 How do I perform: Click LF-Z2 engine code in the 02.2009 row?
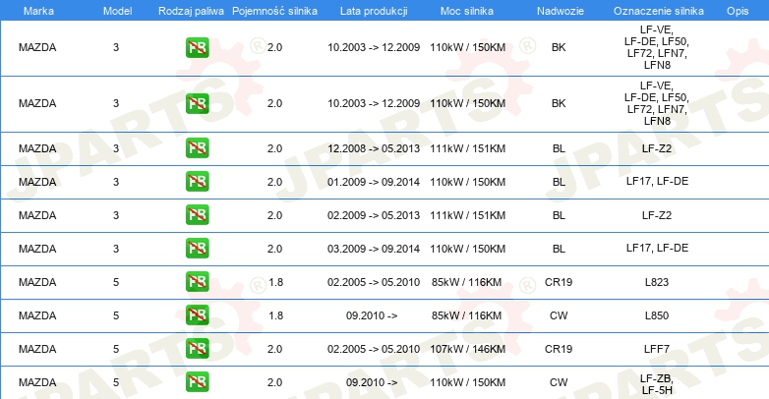657,215
